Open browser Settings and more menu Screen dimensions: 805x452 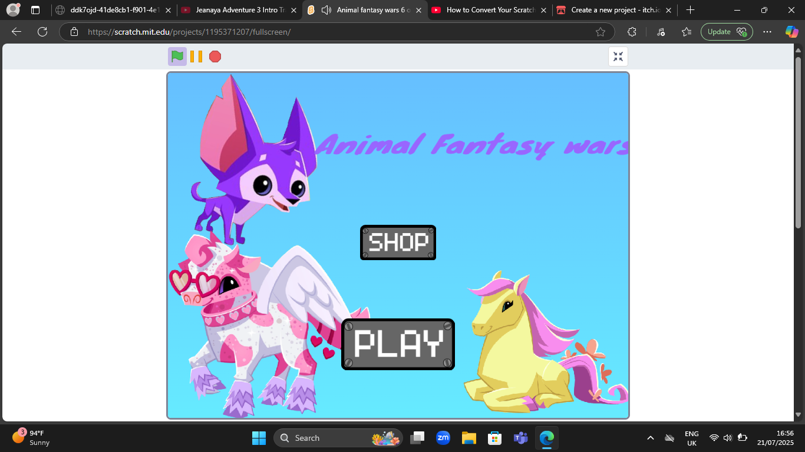pos(767,32)
